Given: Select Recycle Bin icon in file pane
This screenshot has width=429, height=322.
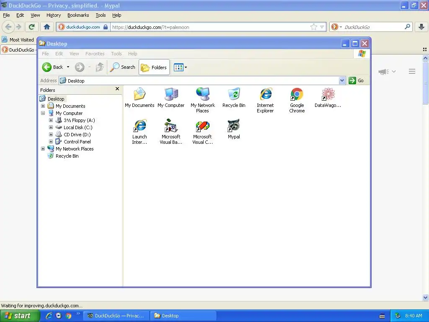Looking at the screenshot, I should (x=234, y=97).
